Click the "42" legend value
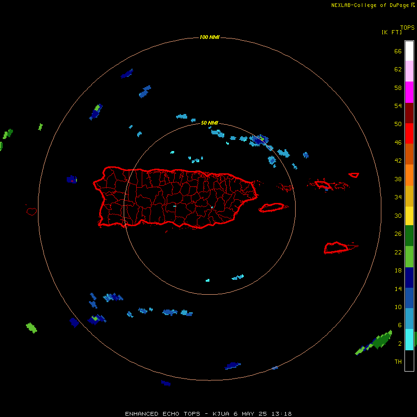The height and width of the screenshot is (417, 417). coord(398,161)
